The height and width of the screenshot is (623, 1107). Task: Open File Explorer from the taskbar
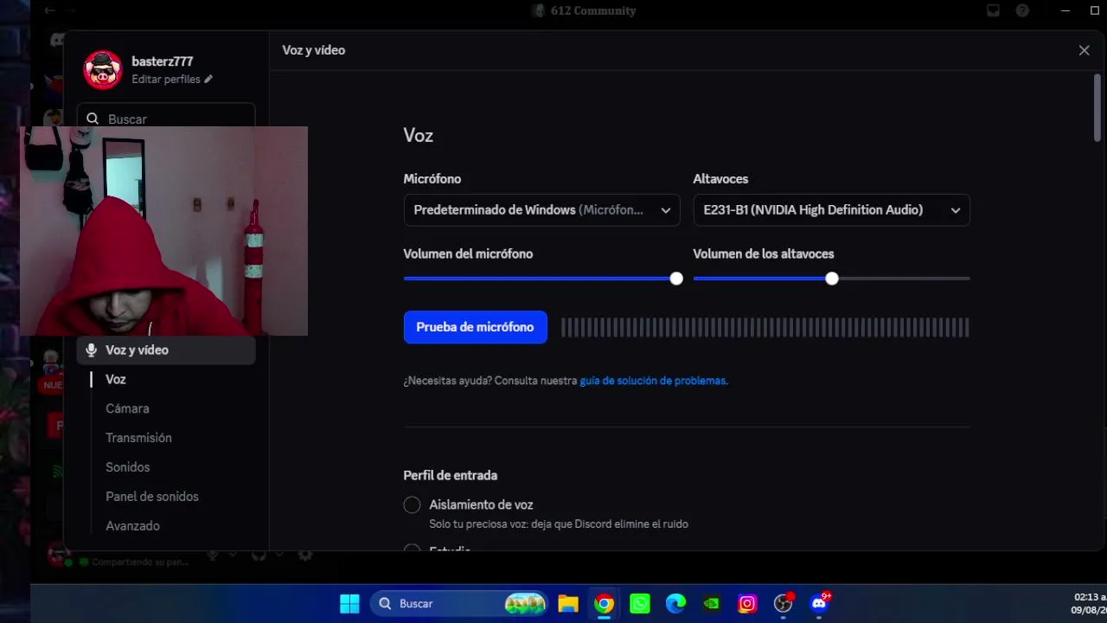[568, 604]
